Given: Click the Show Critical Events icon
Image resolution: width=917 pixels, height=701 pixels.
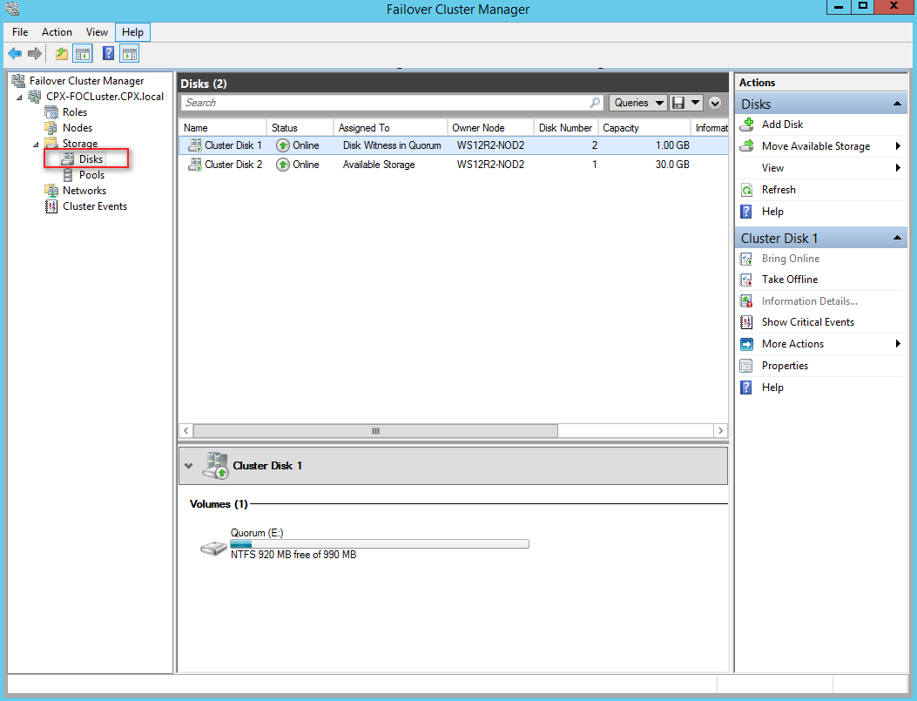Looking at the screenshot, I should coord(747,322).
